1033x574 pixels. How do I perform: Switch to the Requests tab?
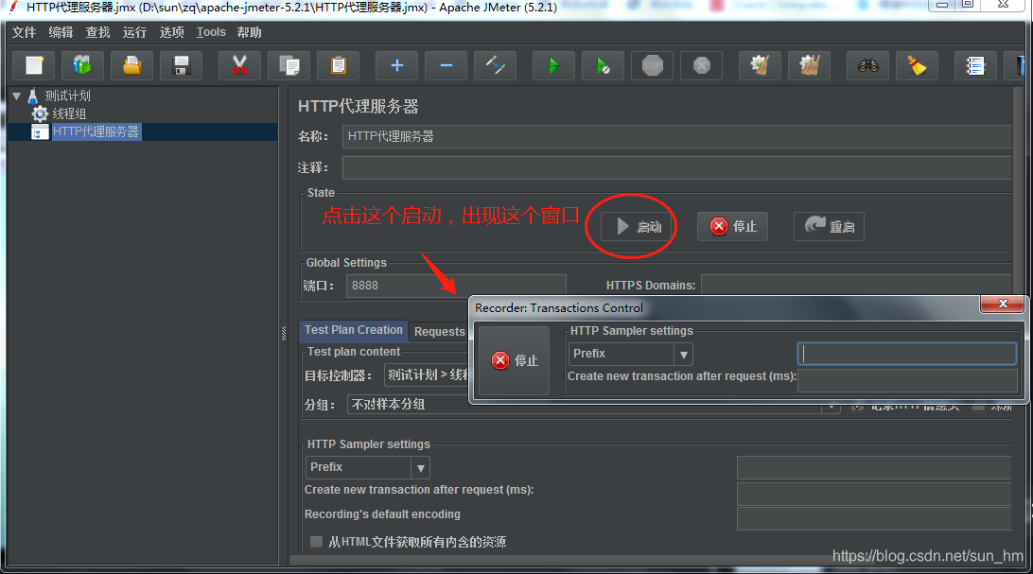click(x=439, y=332)
